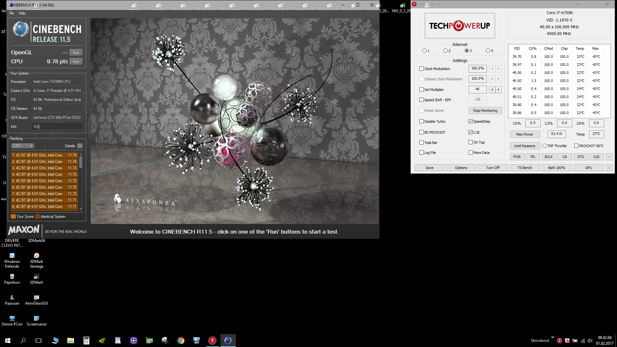Switch to ThrottleStop taskbar icon
617x347 pixels.
point(212,341)
